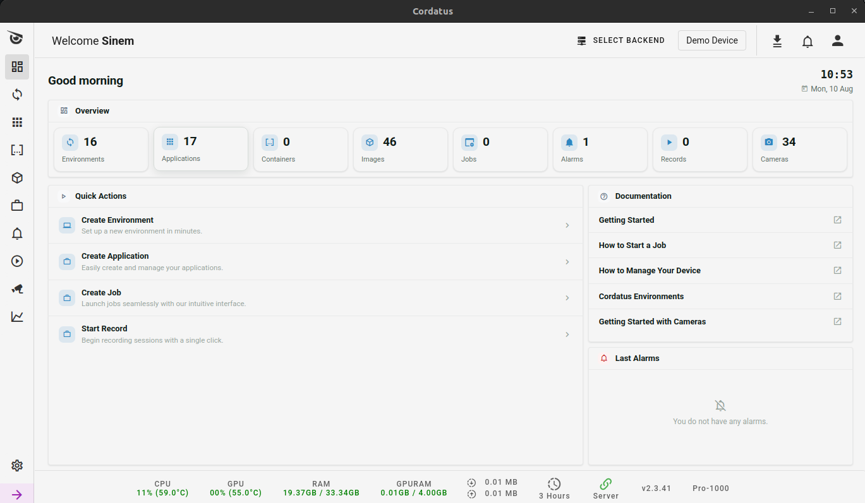Click the Mon, 10 Aug date text

[832, 89]
